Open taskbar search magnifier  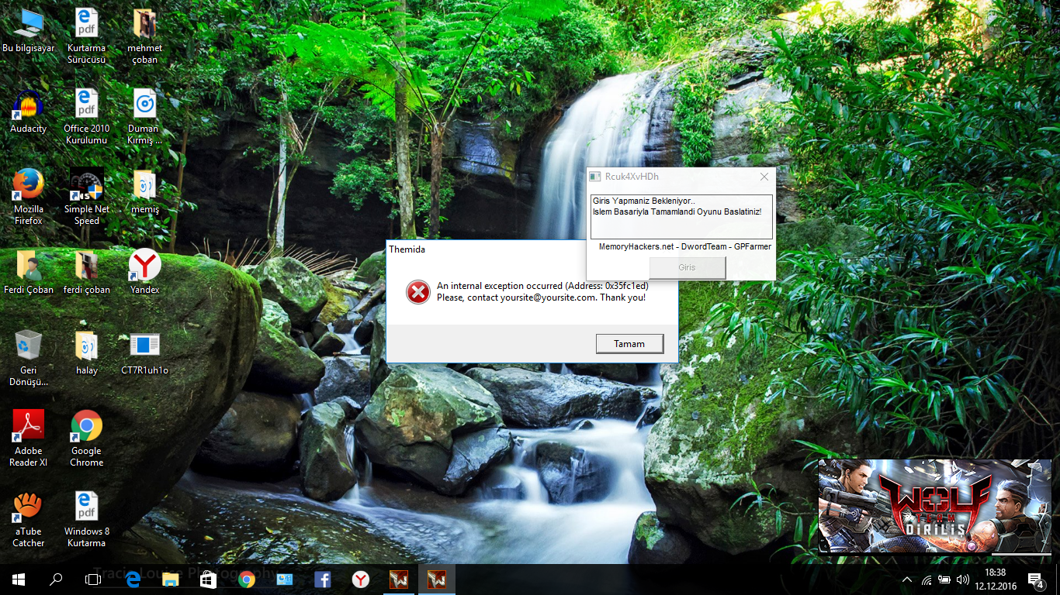(56, 579)
